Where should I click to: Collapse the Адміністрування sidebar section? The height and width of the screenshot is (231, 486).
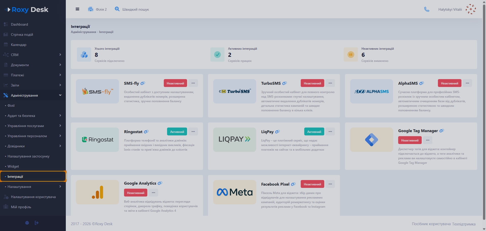(33, 95)
